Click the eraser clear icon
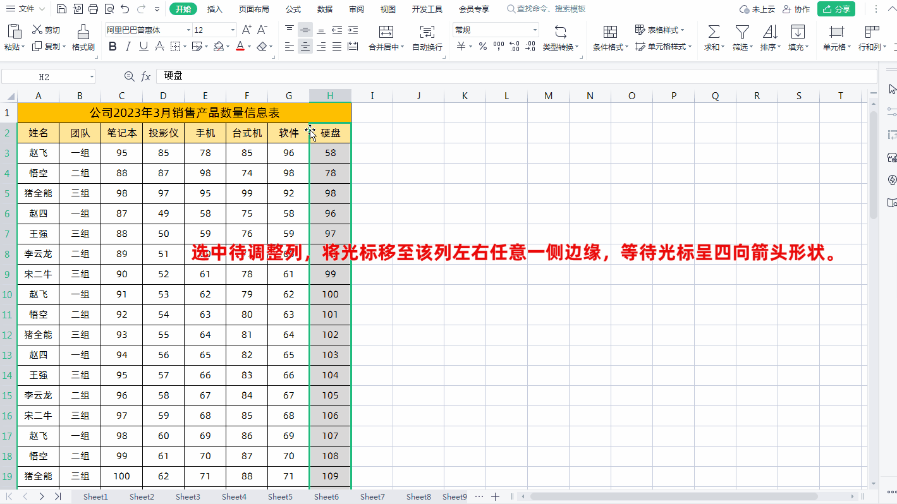This screenshot has width=897, height=504. pos(262,46)
